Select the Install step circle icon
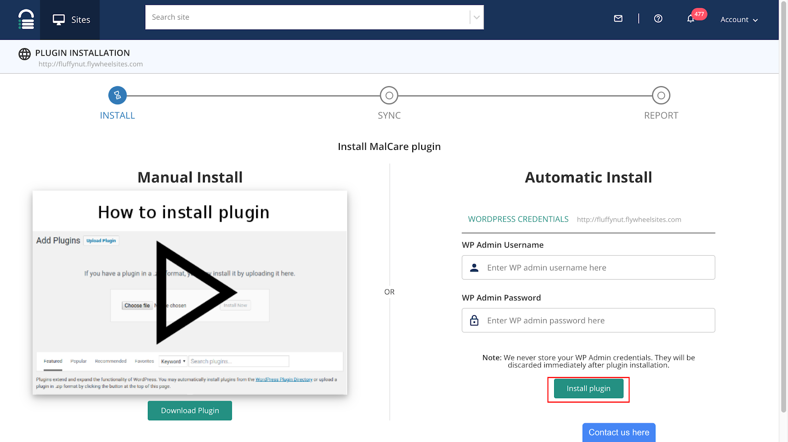Viewport: 788px width, 442px height. (117, 95)
